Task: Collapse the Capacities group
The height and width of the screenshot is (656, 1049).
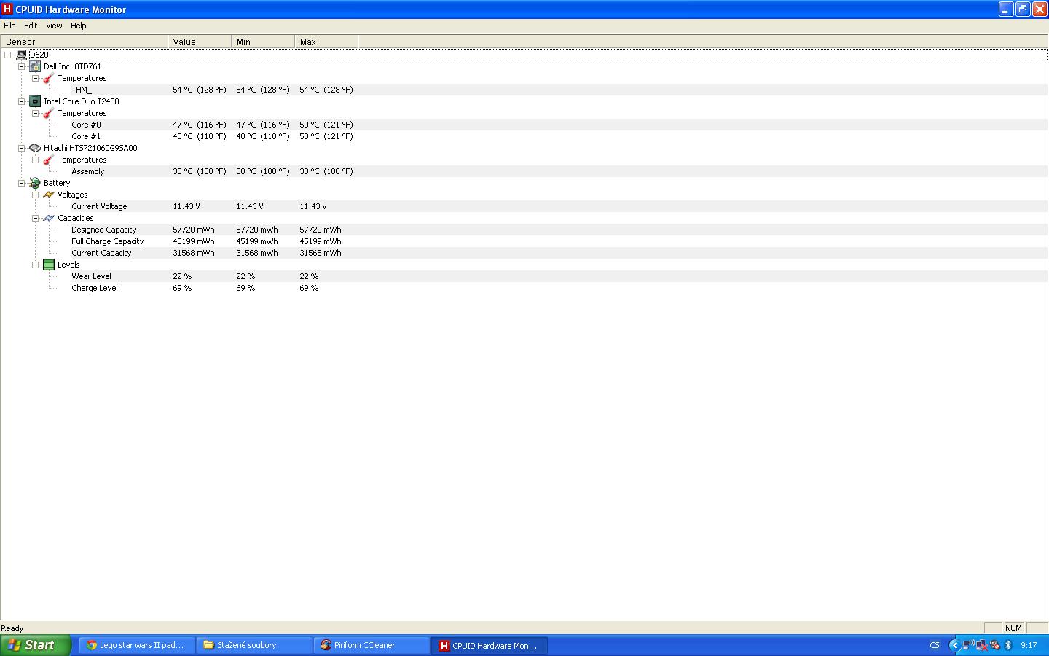Action: click(x=35, y=218)
